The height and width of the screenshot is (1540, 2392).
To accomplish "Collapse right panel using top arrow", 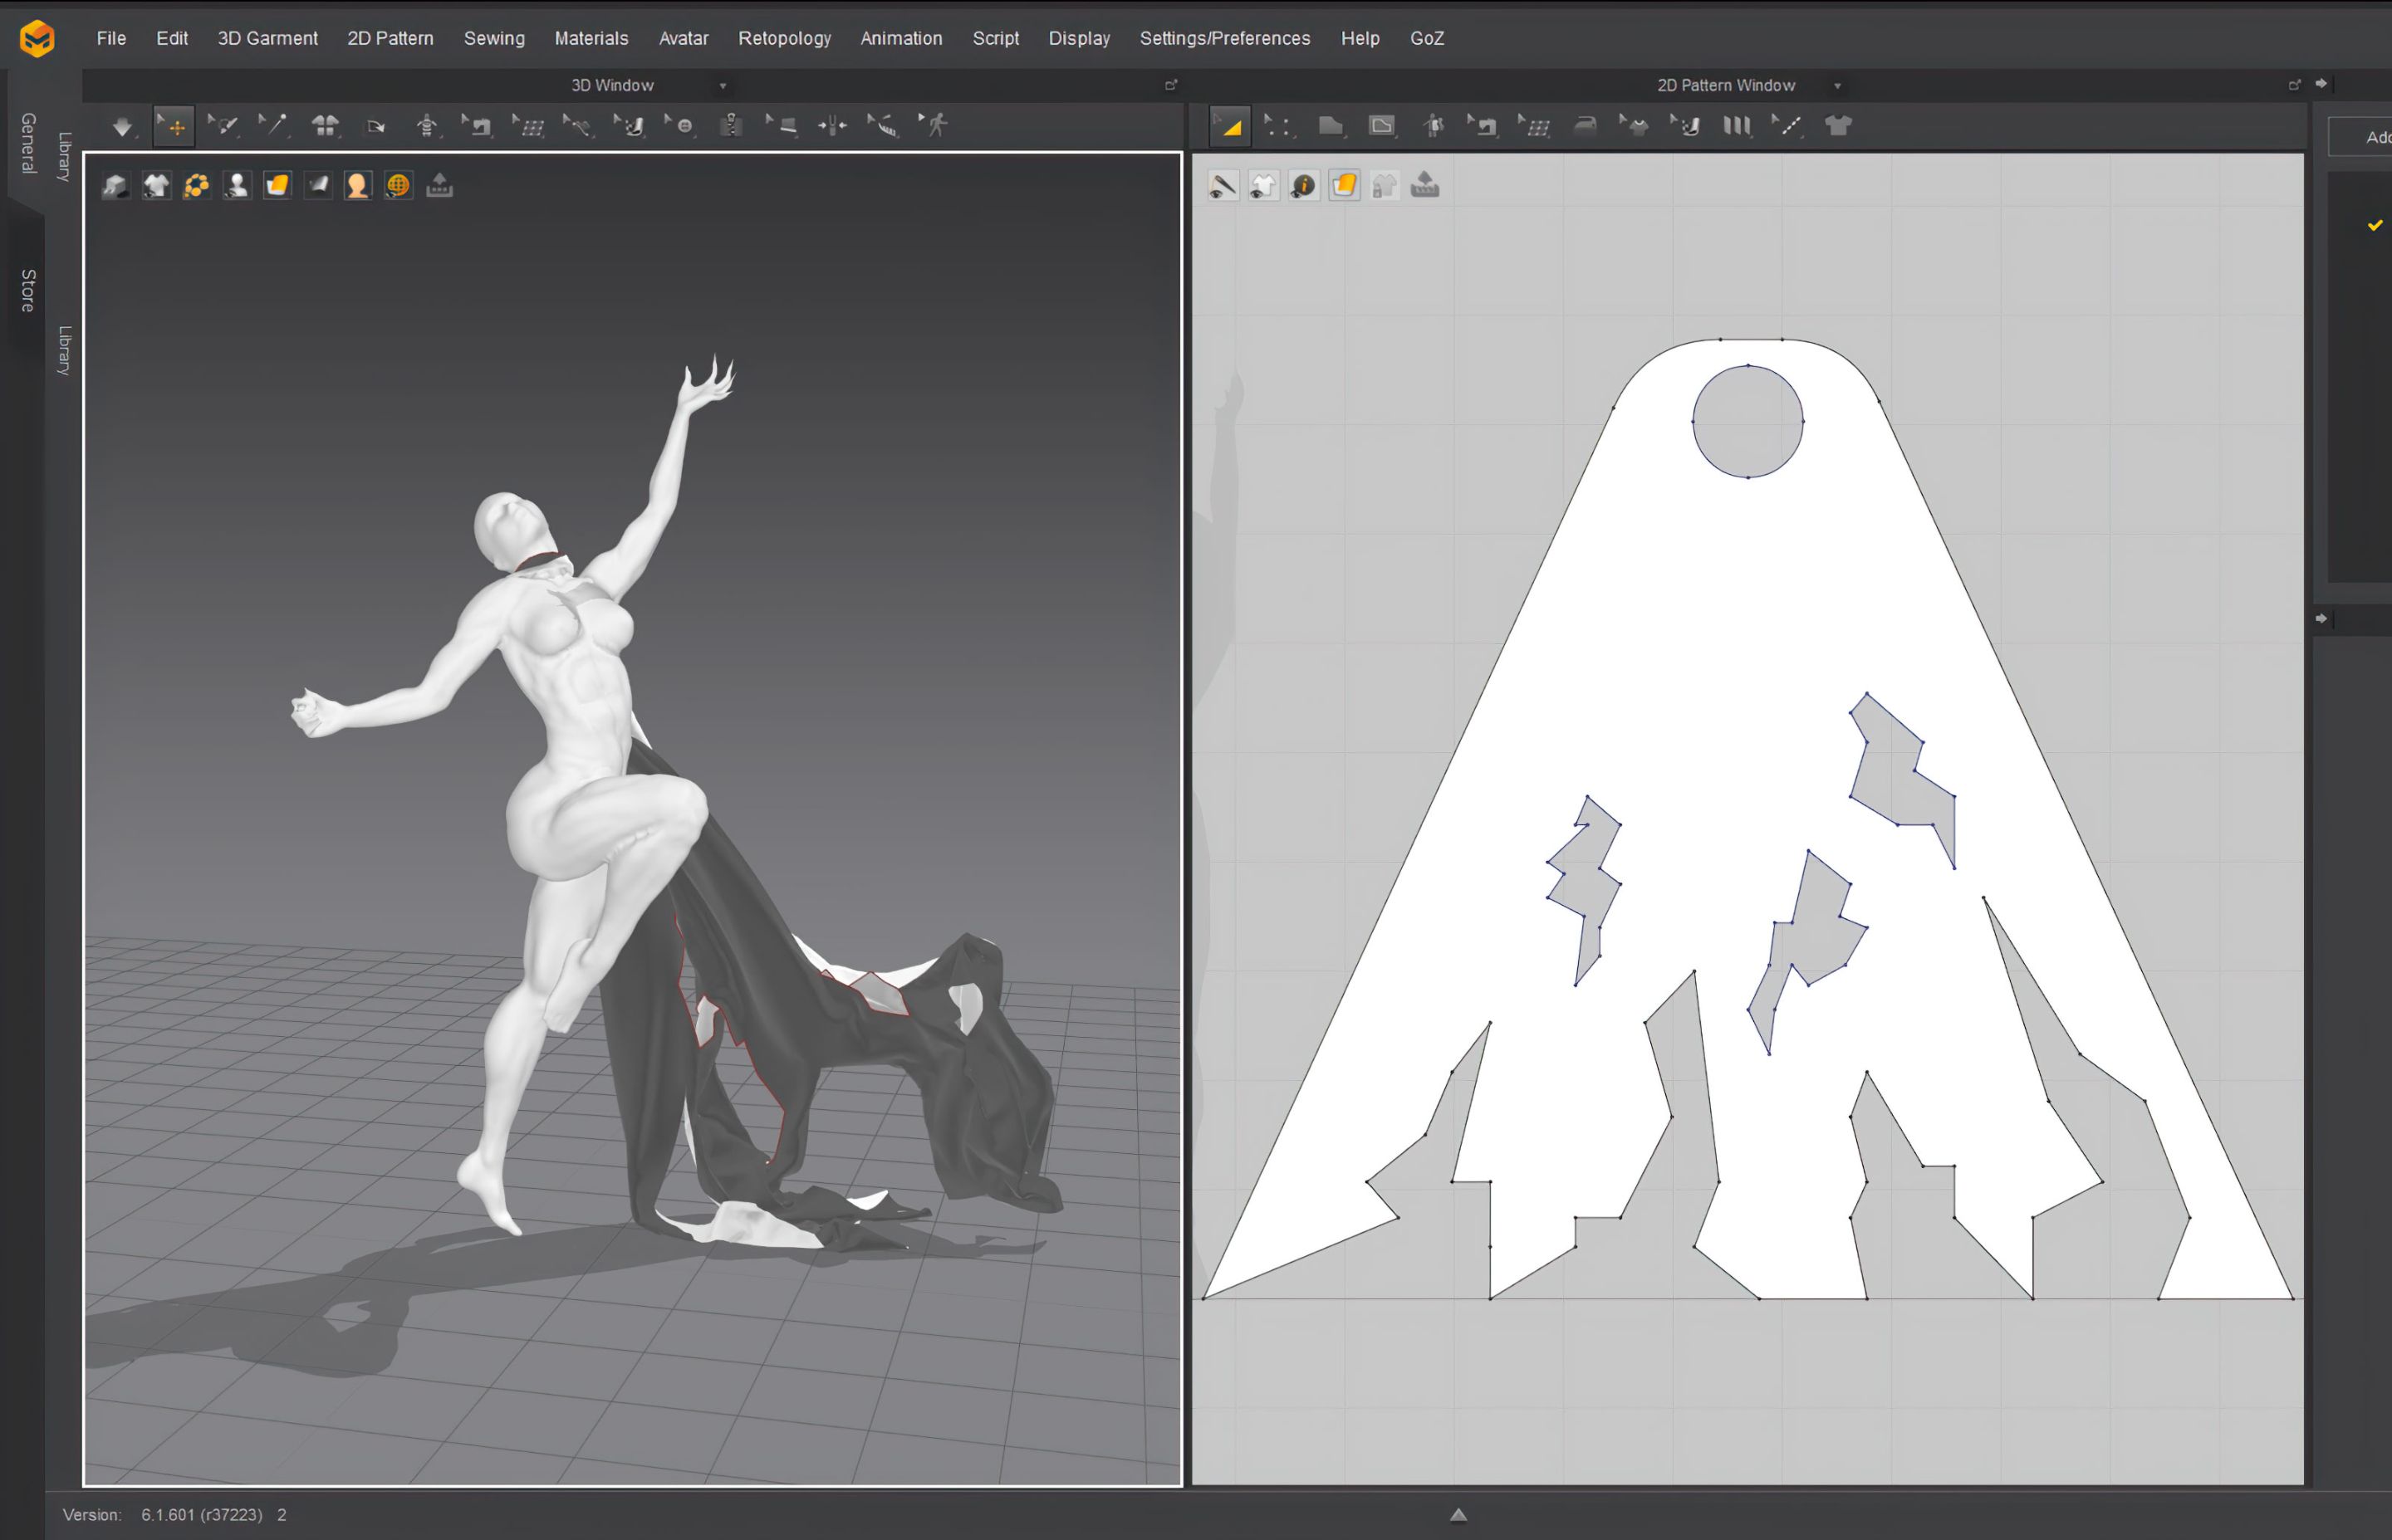I will coord(2321,84).
